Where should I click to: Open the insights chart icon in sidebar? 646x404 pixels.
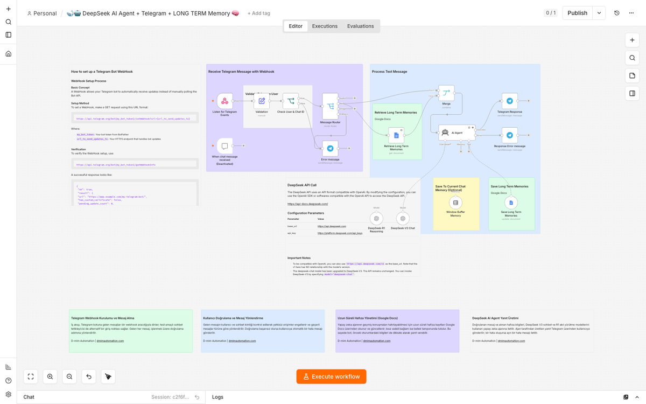8,367
